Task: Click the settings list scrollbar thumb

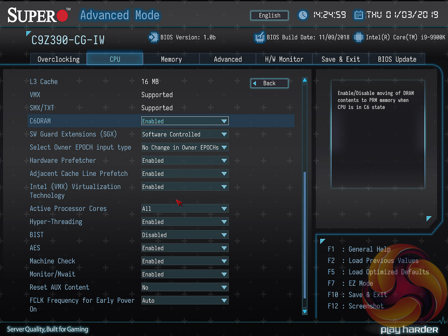Action: click(304, 235)
